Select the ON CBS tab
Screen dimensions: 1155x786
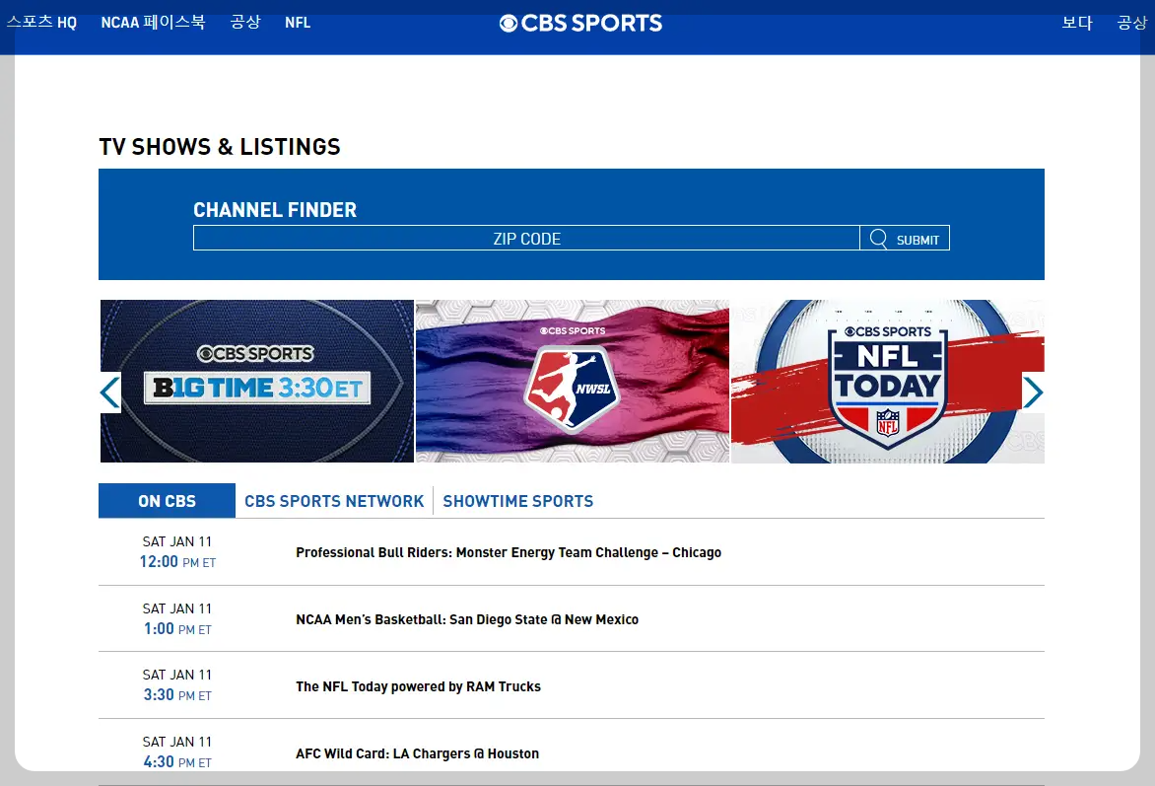point(166,500)
